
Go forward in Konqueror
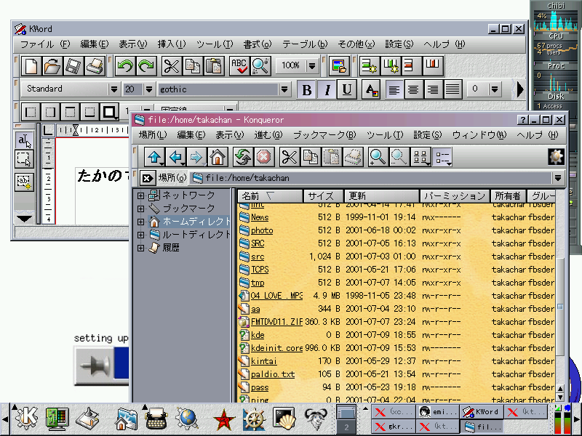coord(196,157)
